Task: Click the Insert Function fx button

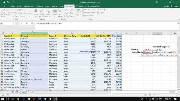Action: 32,23
